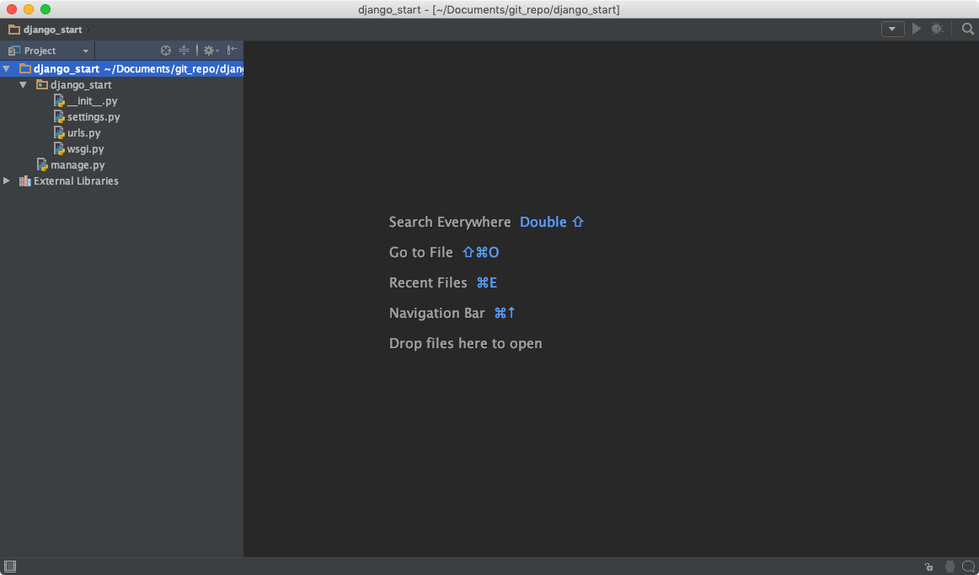
Task: Open the Project panel gear settings menu
Action: (211, 51)
